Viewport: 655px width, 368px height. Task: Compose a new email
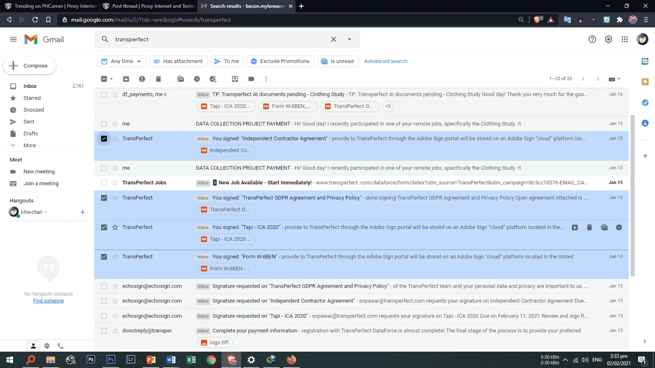coord(29,65)
